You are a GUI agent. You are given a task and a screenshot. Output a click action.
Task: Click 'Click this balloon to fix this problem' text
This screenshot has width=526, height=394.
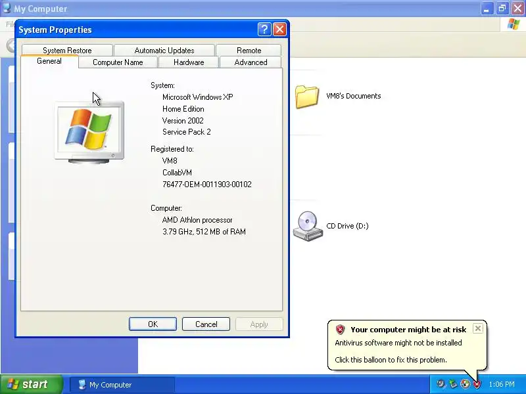[391, 360]
